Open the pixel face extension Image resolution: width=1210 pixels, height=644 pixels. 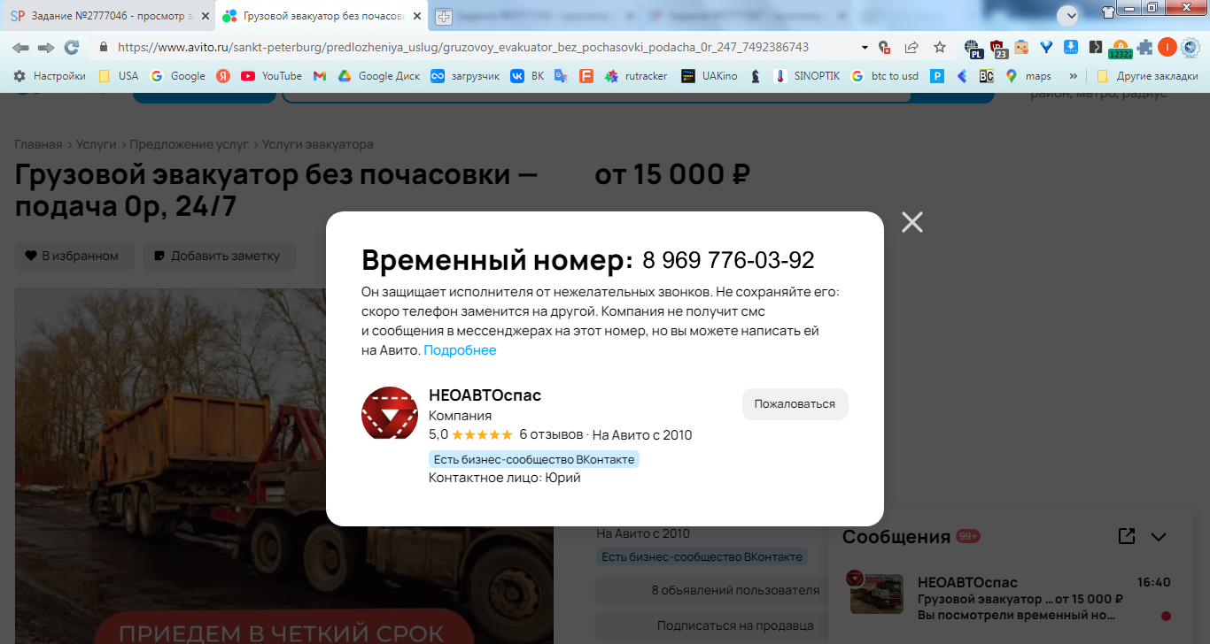point(1021,47)
